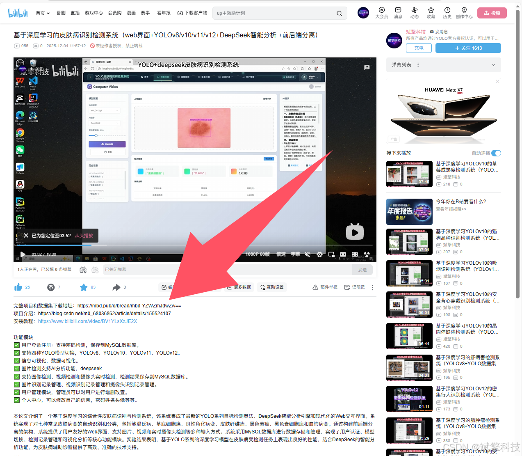This screenshot has width=522, height=456.
Task: Open the 动态 feed icon
Action: tap(414, 13)
